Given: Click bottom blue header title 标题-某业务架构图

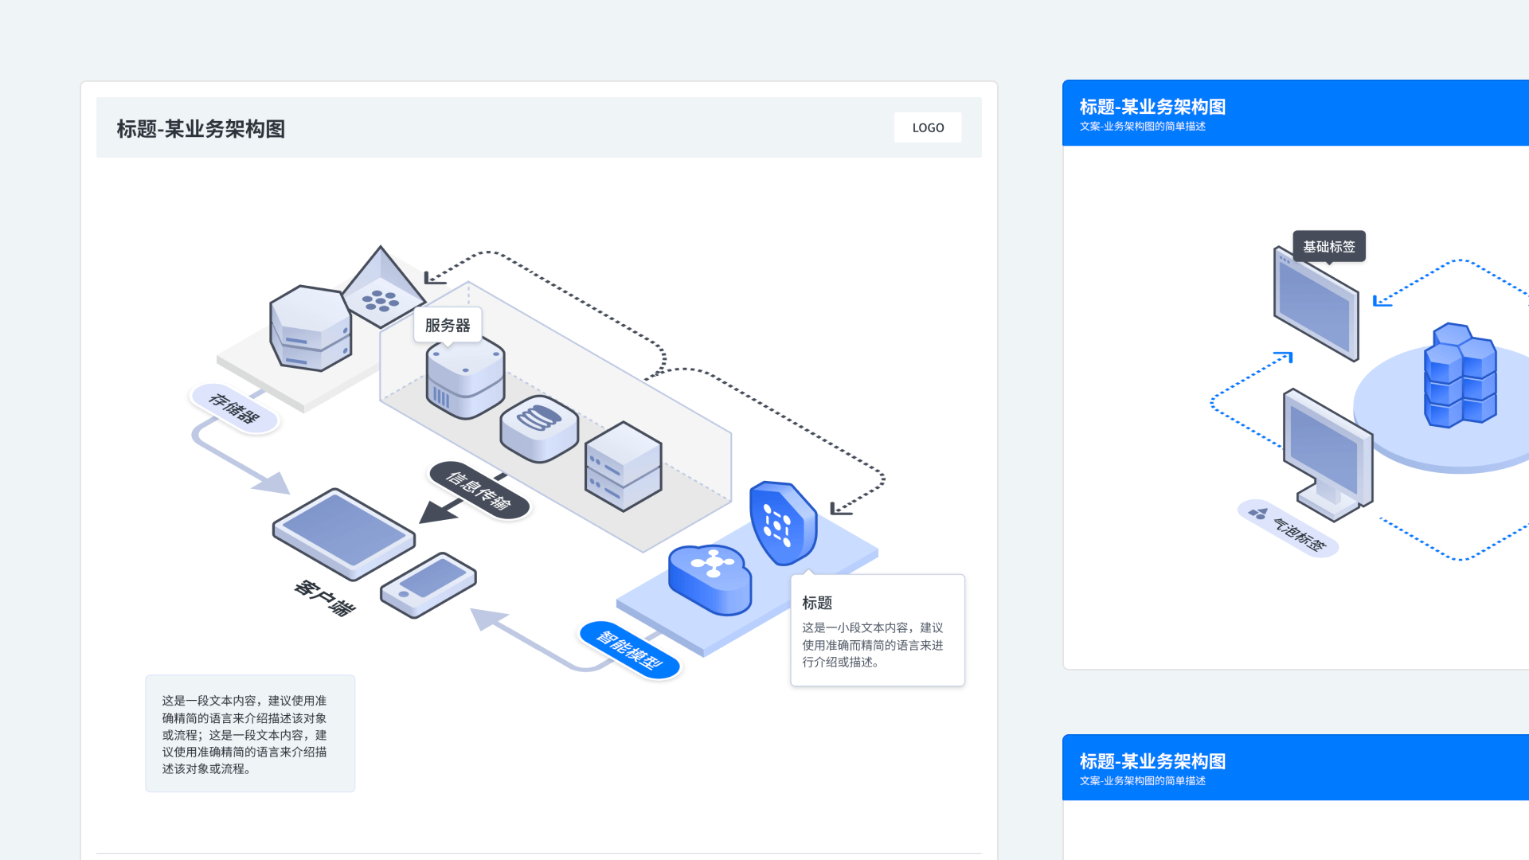Looking at the screenshot, I should click(x=1152, y=761).
